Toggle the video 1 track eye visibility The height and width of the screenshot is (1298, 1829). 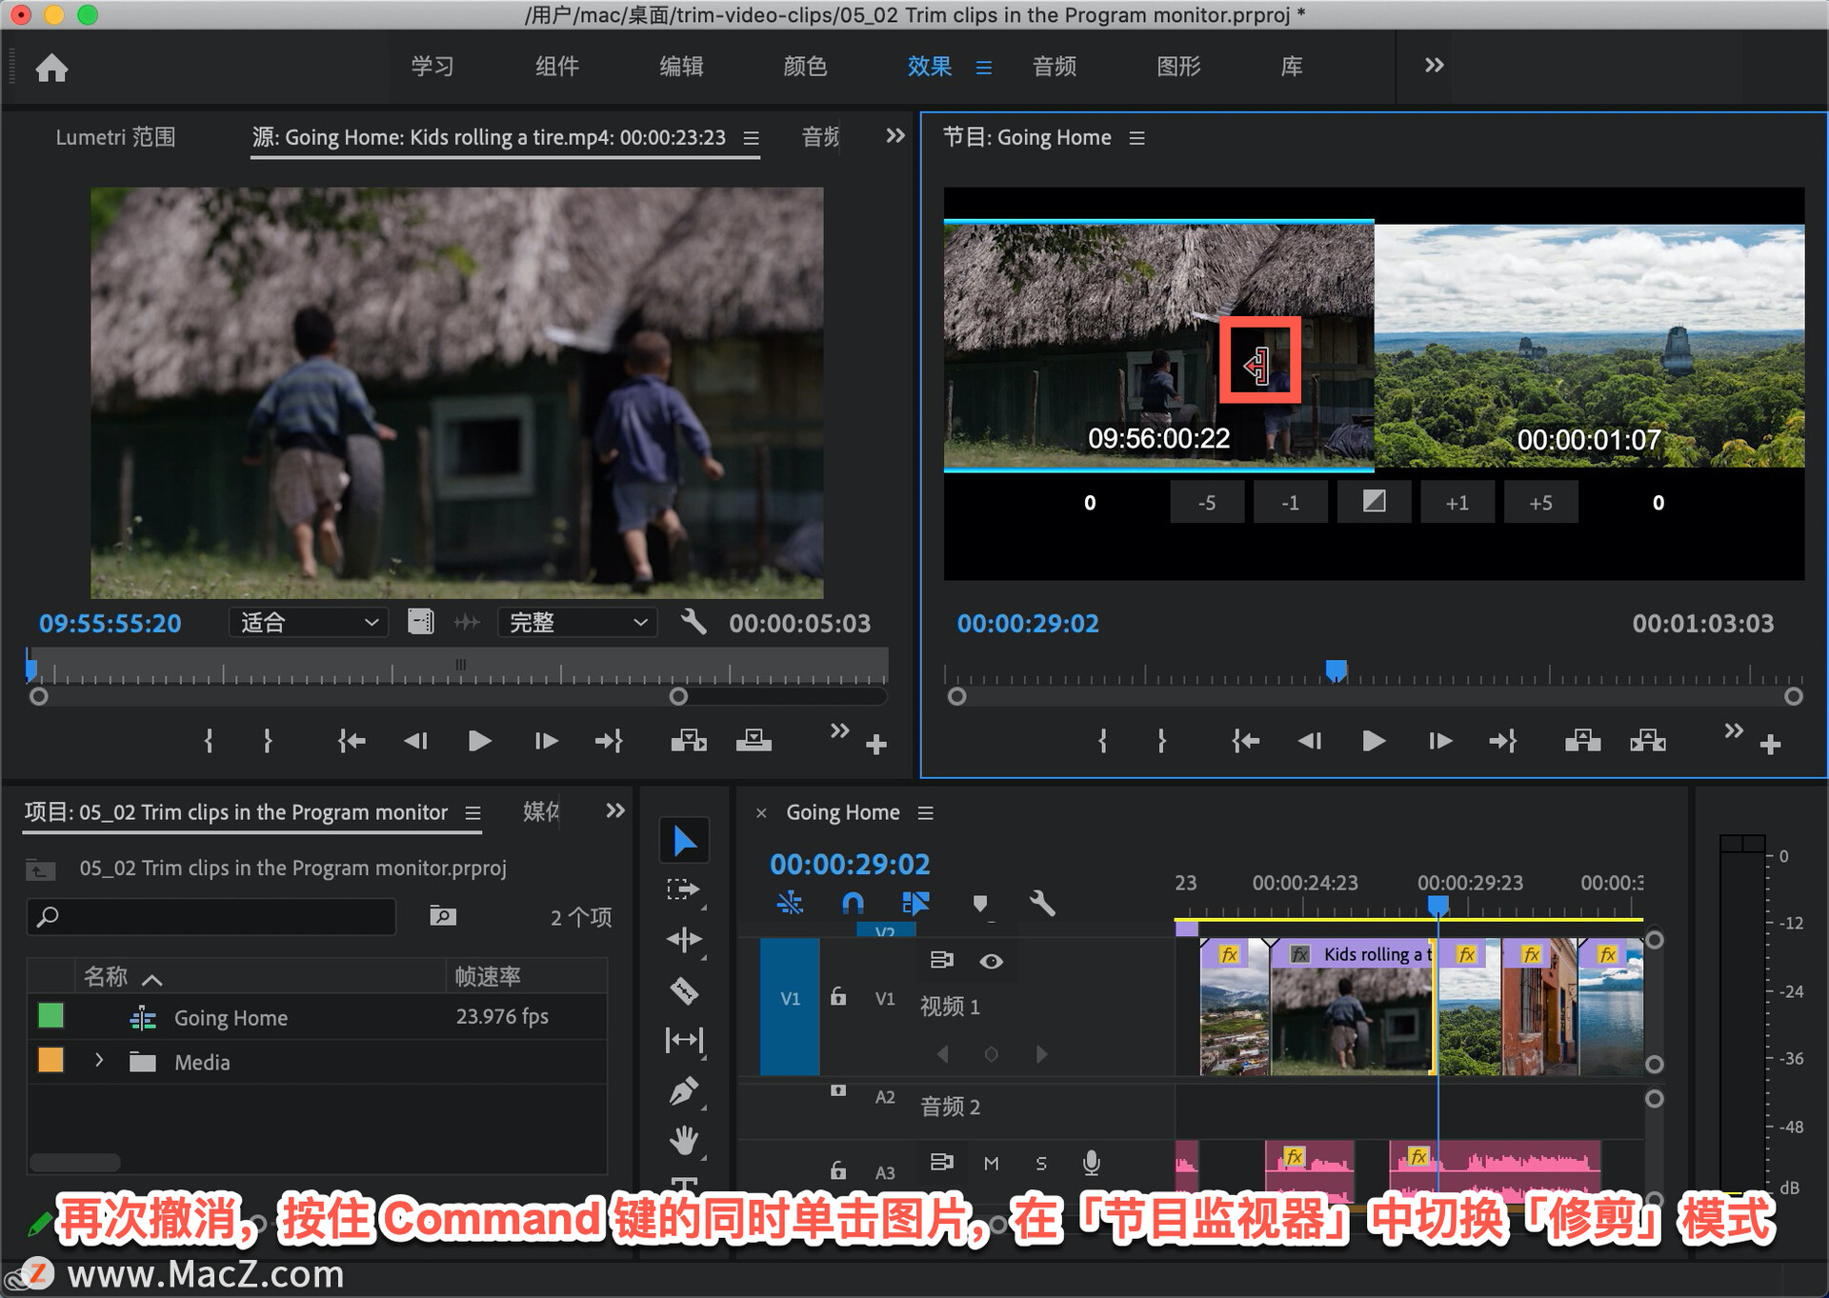click(x=991, y=961)
